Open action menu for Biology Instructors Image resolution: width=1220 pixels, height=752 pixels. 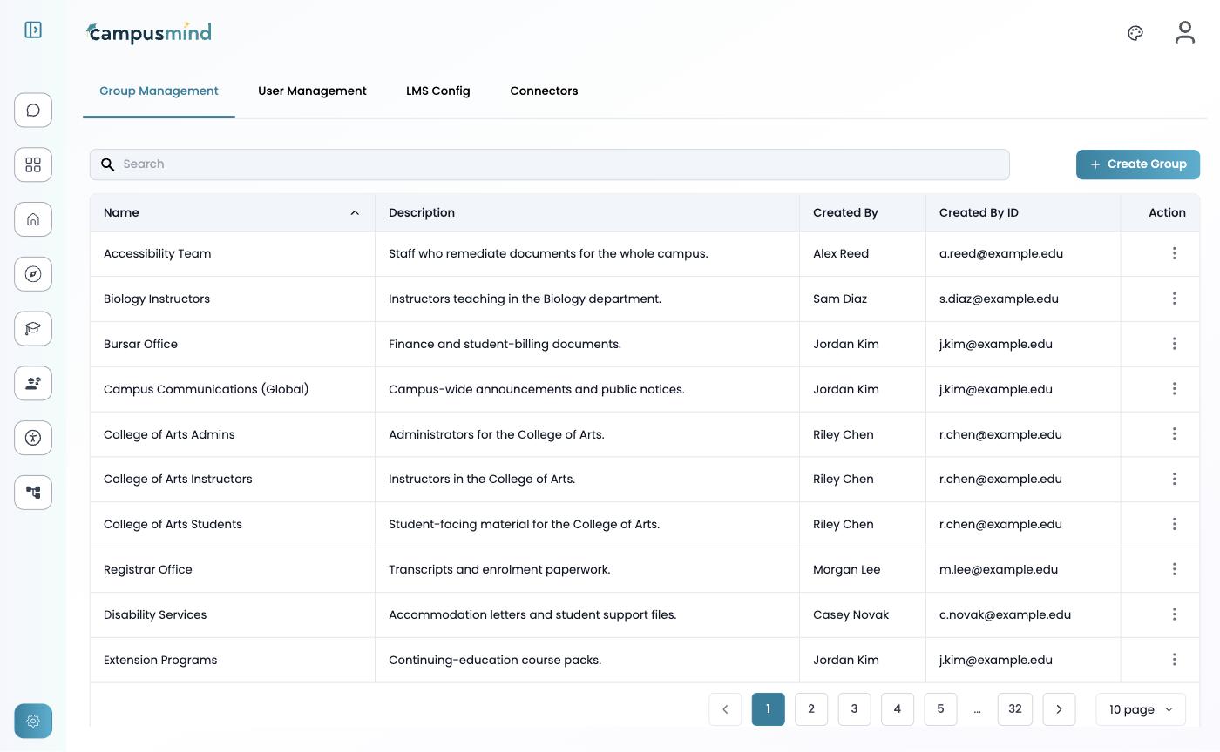1174,299
